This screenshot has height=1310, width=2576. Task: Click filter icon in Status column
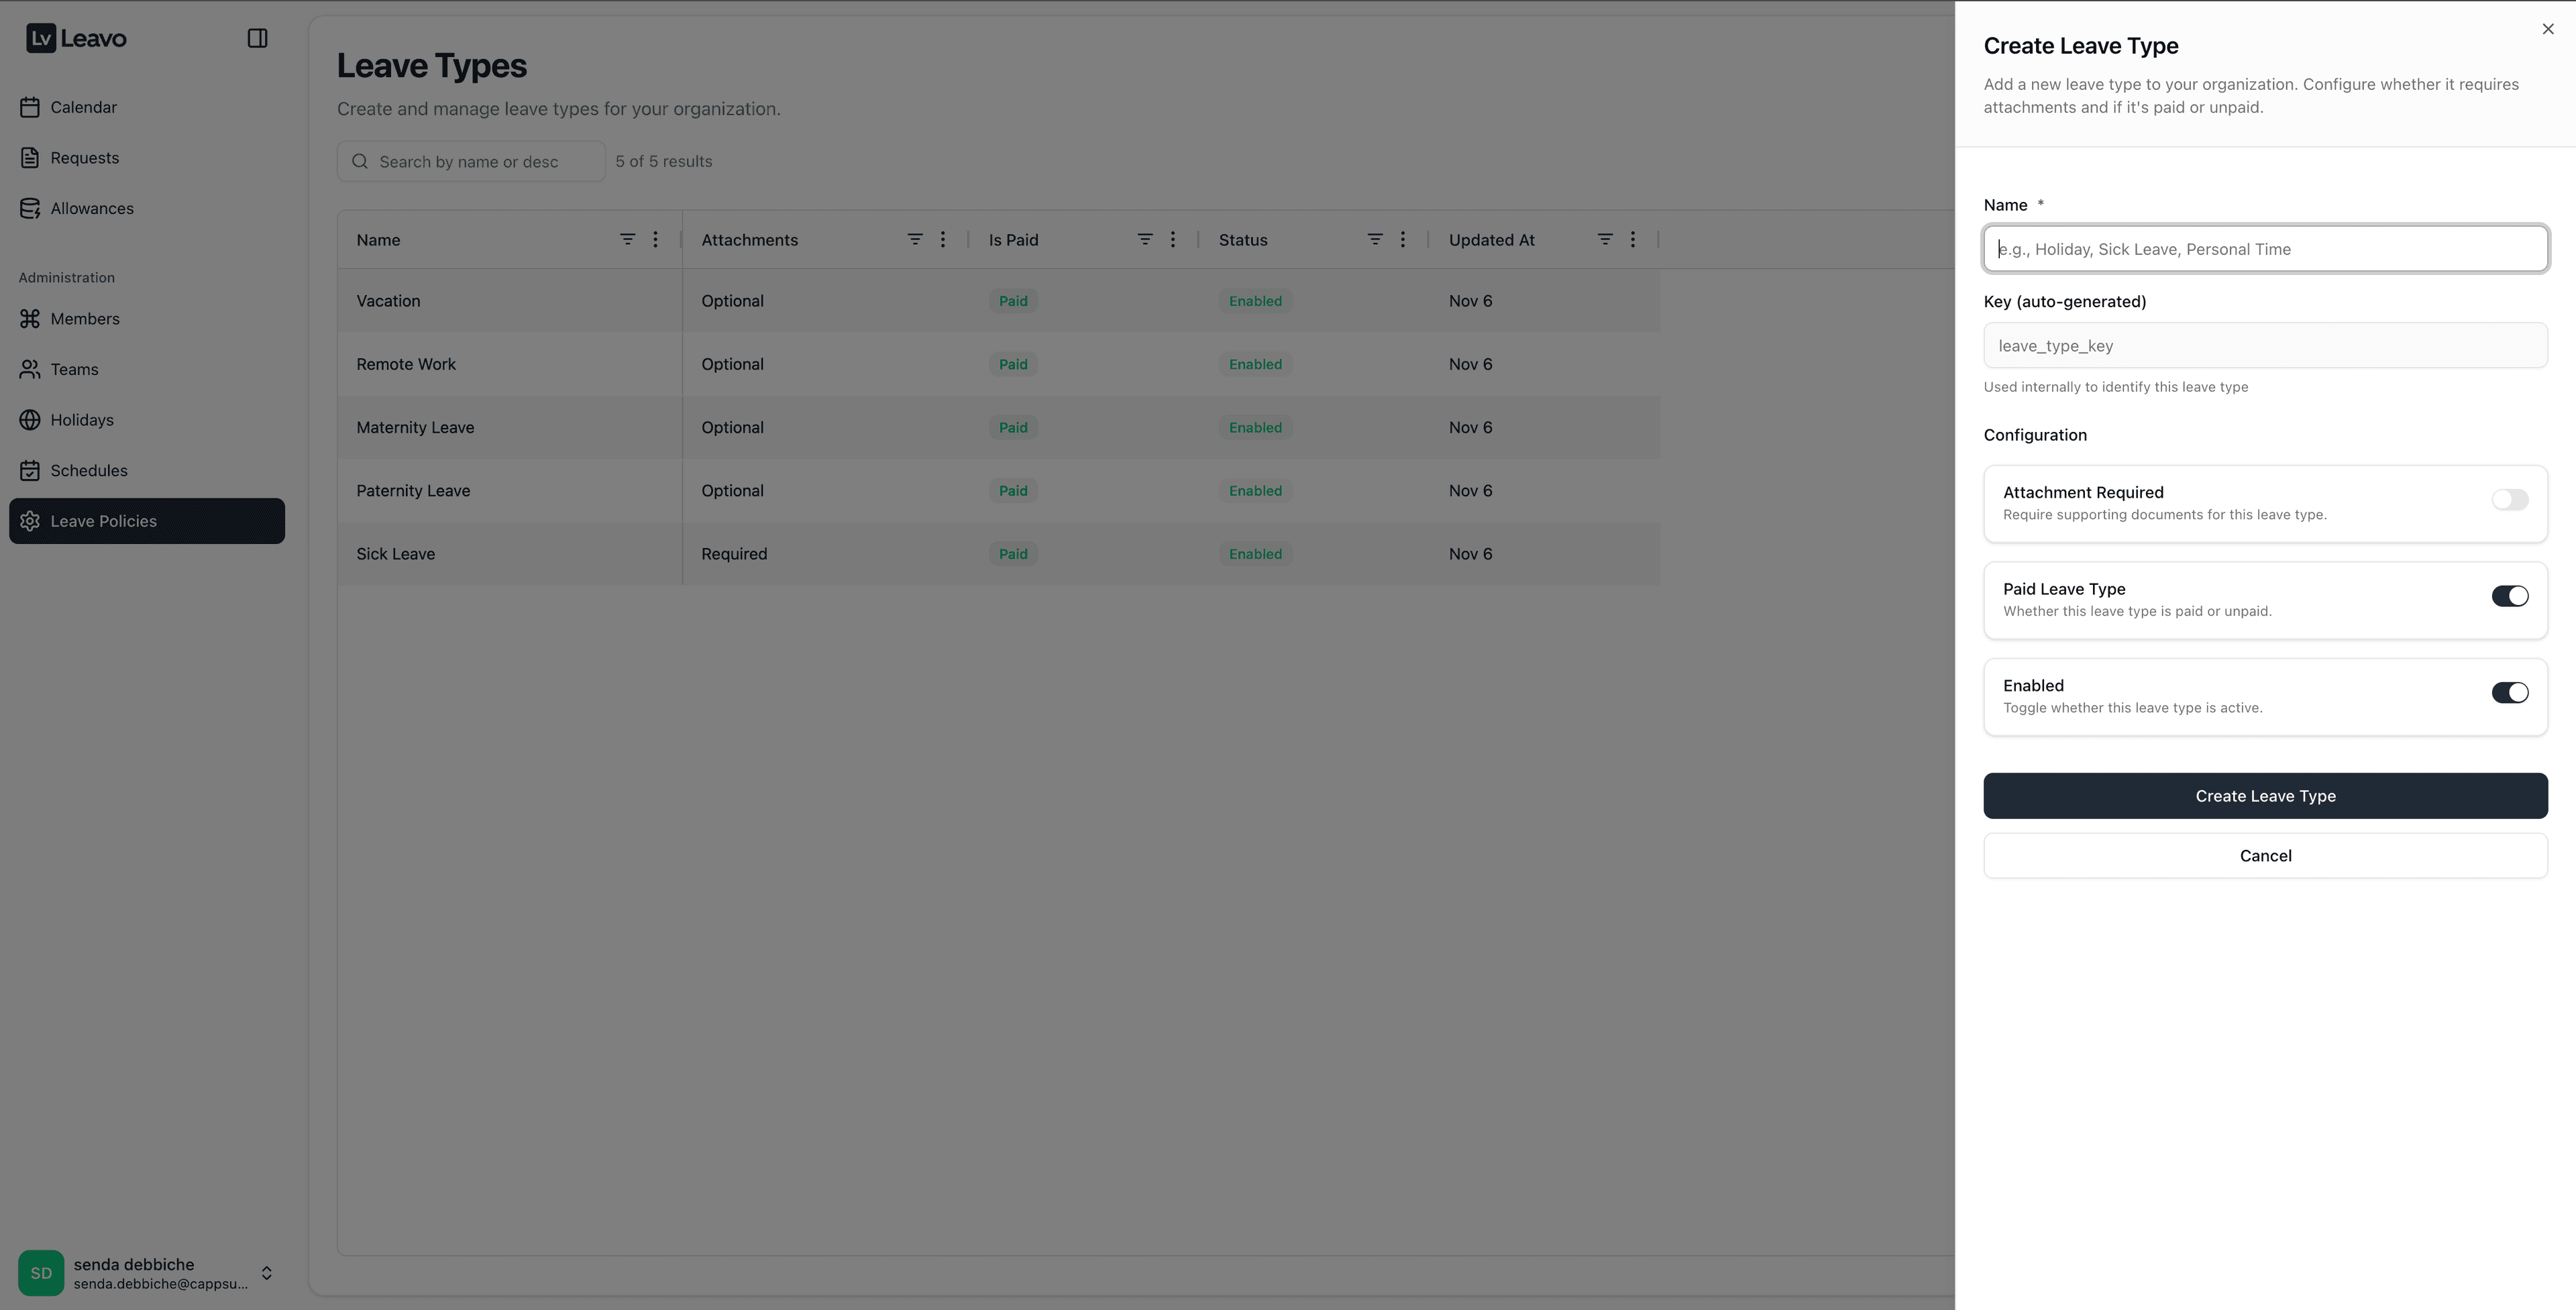click(1375, 239)
